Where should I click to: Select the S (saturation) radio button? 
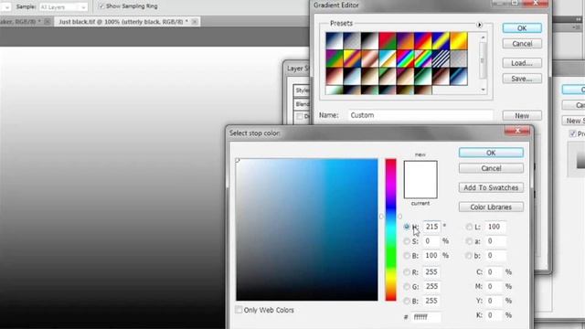coord(407,241)
